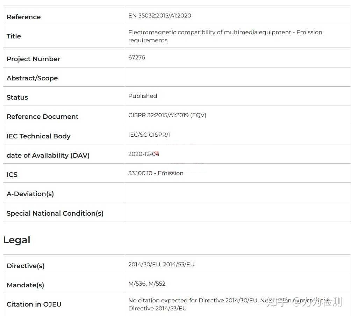Image resolution: width=351 pixels, height=316 pixels.
Task: Click the EN 55032:2015/A1:2020 reference value
Action: click(x=159, y=15)
